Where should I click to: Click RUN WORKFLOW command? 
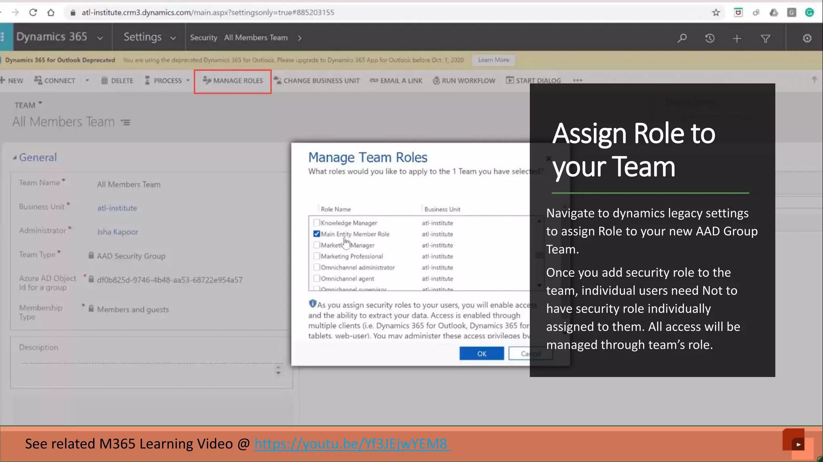(x=464, y=81)
